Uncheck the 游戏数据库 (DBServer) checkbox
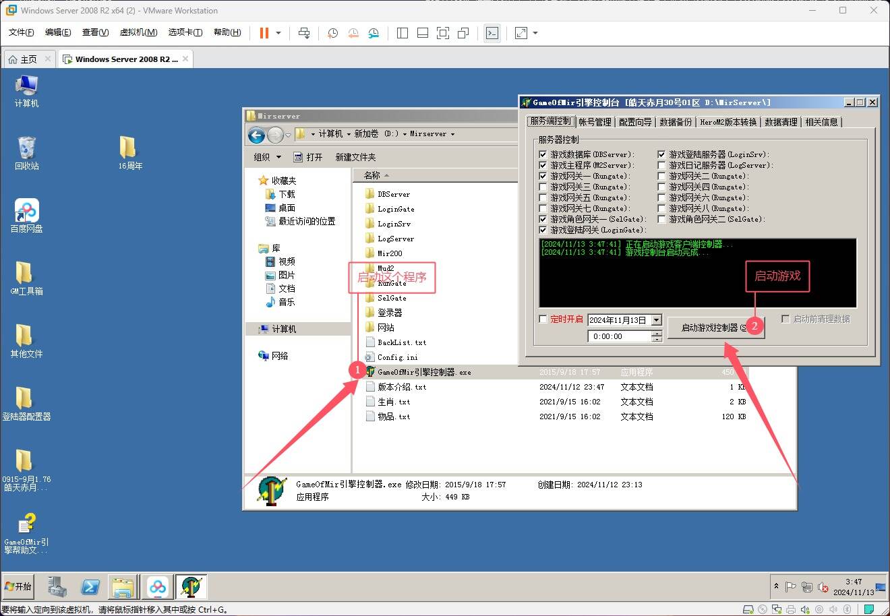Viewport: 890px width, 616px height. [543, 154]
